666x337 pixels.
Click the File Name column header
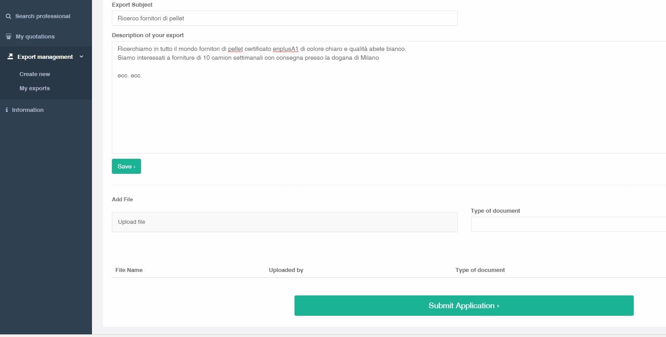tap(129, 270)
